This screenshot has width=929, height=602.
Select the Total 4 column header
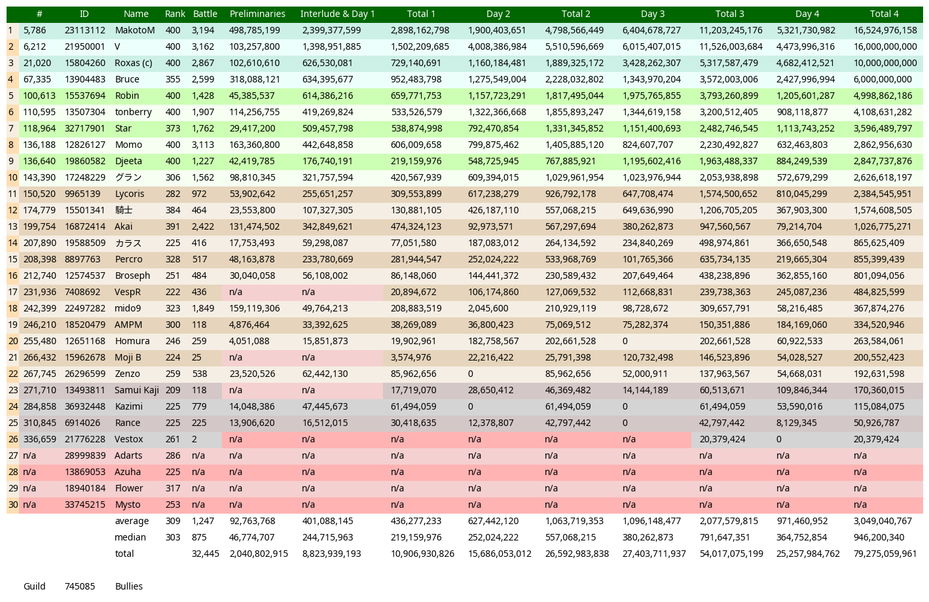point(884,14)
